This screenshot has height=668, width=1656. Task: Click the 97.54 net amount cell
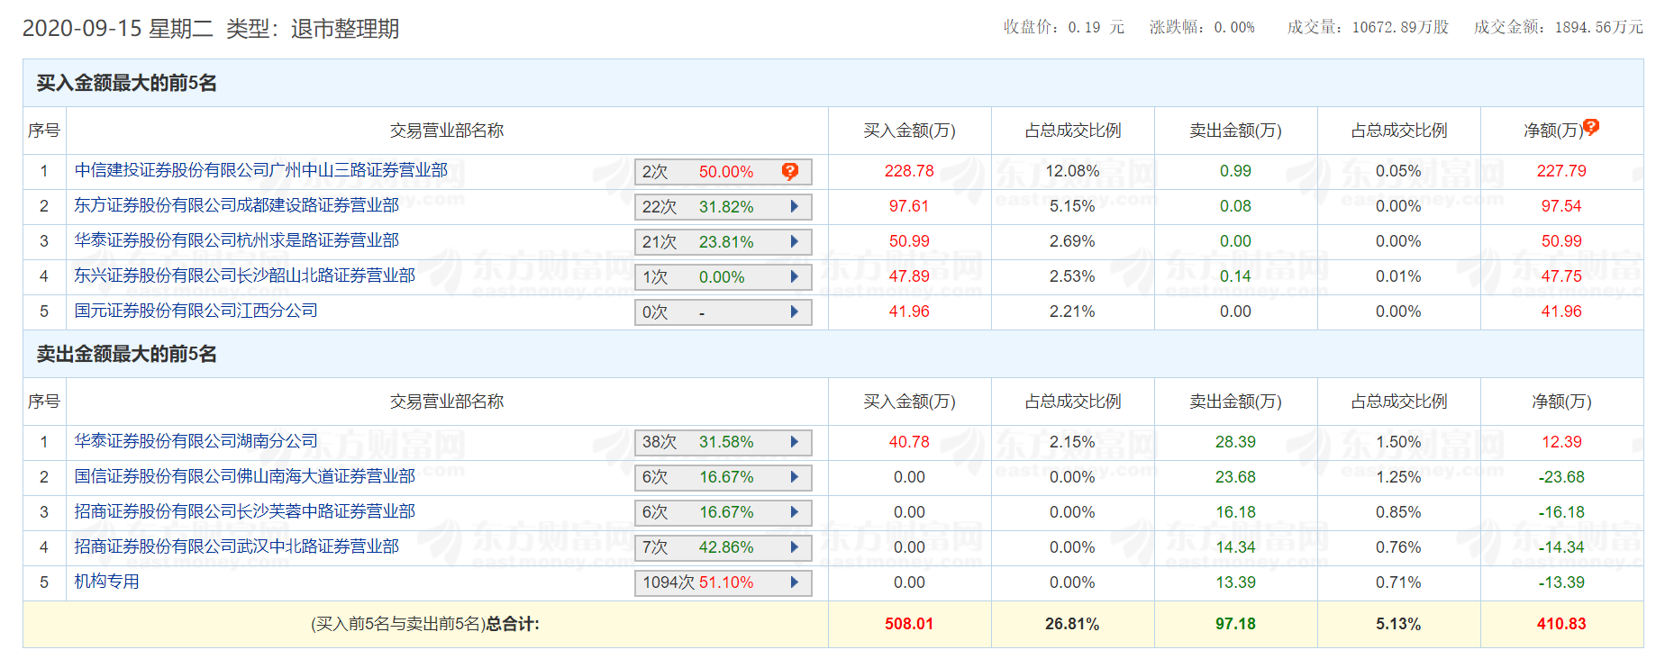(x=1561, y=206)
